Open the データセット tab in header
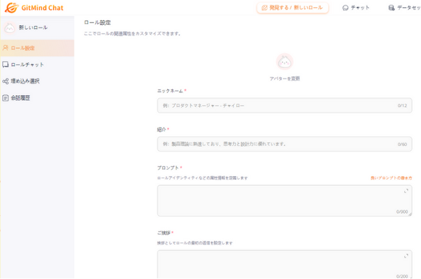The image size is (421, 279). coord(405,8)
